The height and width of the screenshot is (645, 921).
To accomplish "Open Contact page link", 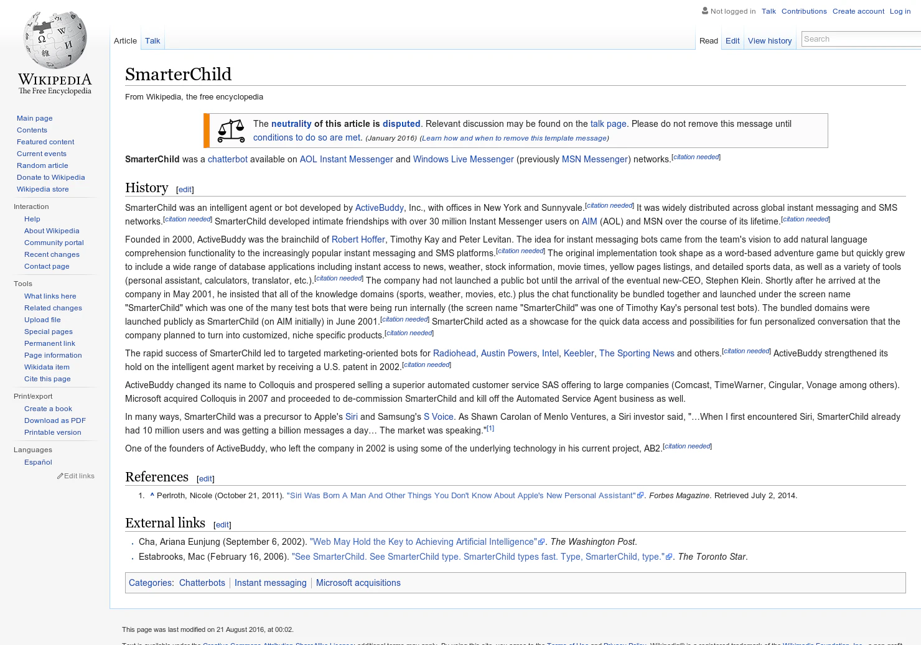I will click(x=47, y=266).
